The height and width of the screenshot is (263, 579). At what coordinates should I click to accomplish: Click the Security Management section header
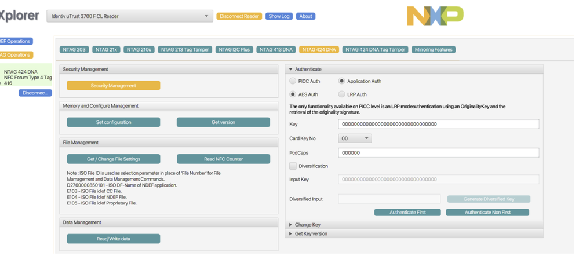click(x=169, y=70)
